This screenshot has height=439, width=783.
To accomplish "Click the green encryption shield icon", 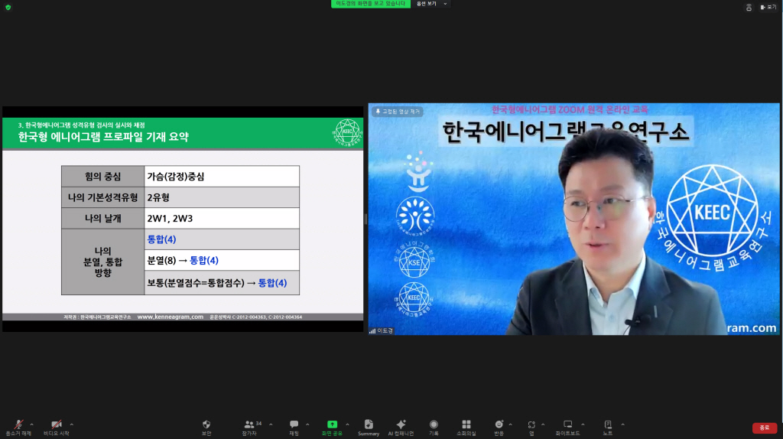I will pos(8,8).
